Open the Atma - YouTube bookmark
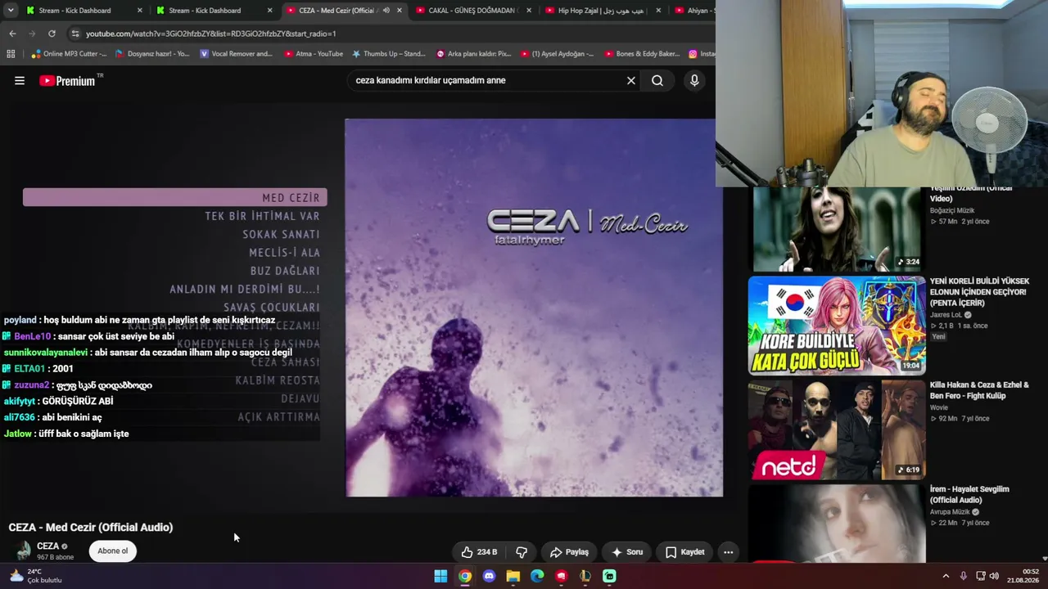 tap(314, 54)
